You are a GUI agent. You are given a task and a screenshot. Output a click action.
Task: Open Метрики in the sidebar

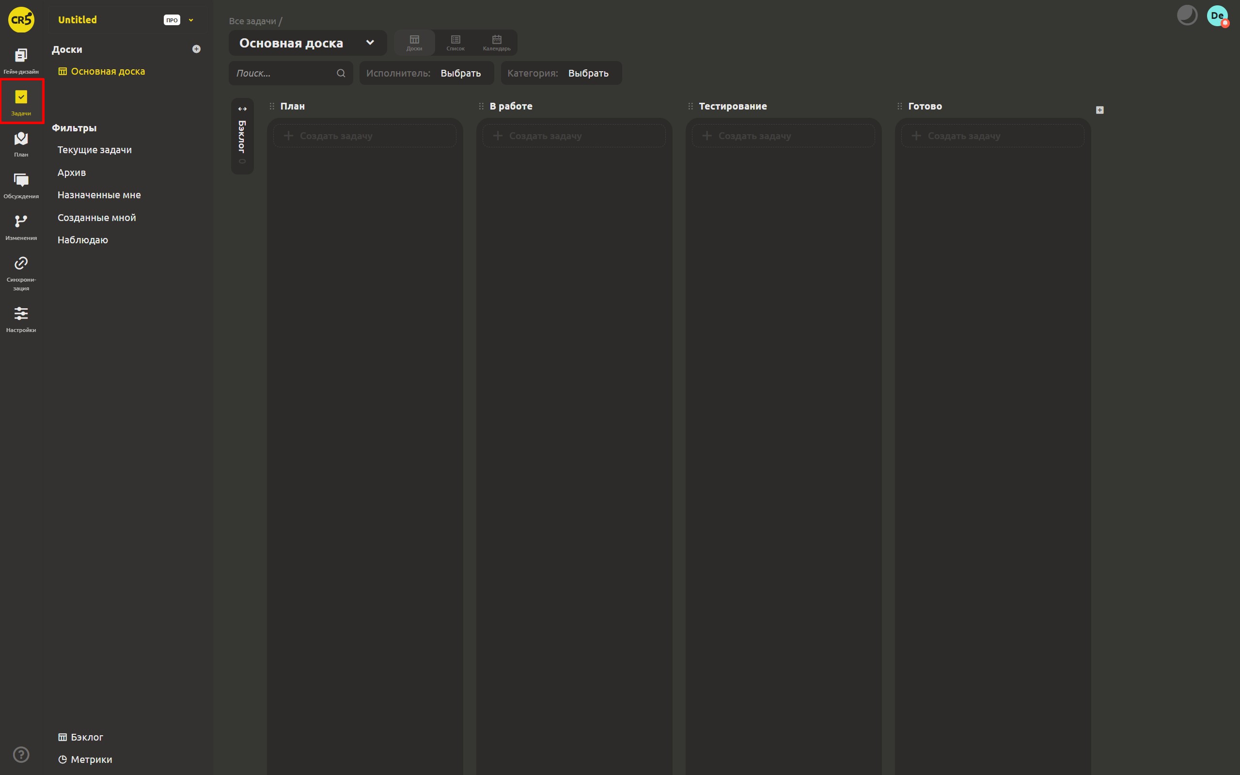point(85,759)
